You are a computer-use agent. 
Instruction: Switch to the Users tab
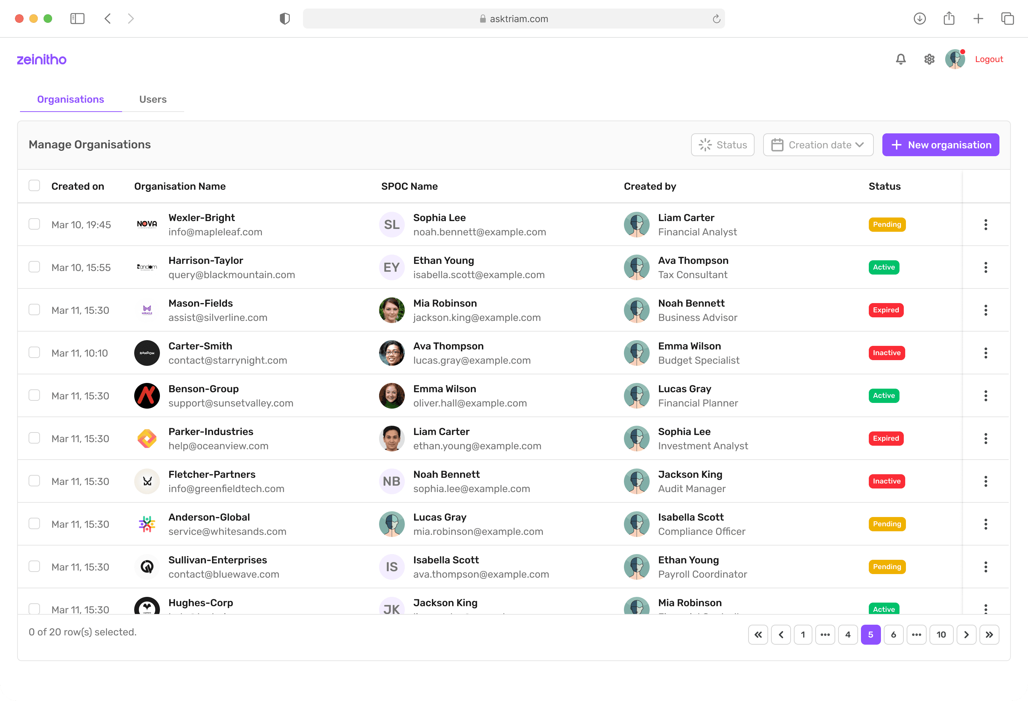click(x=153, y=99)
